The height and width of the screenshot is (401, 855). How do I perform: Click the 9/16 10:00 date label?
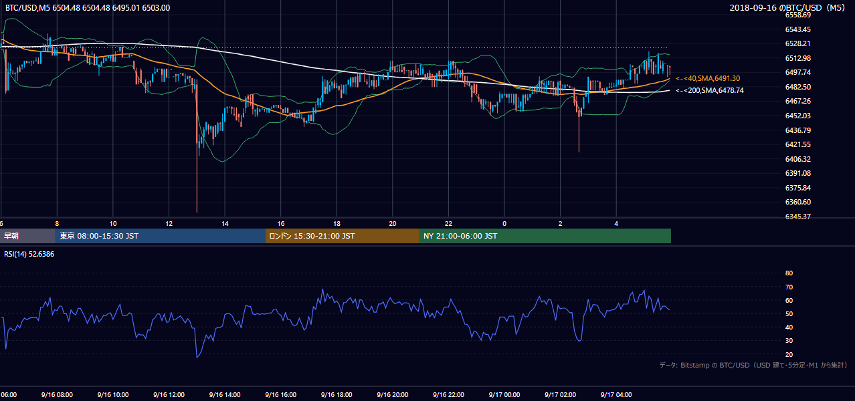click(112, 394)
